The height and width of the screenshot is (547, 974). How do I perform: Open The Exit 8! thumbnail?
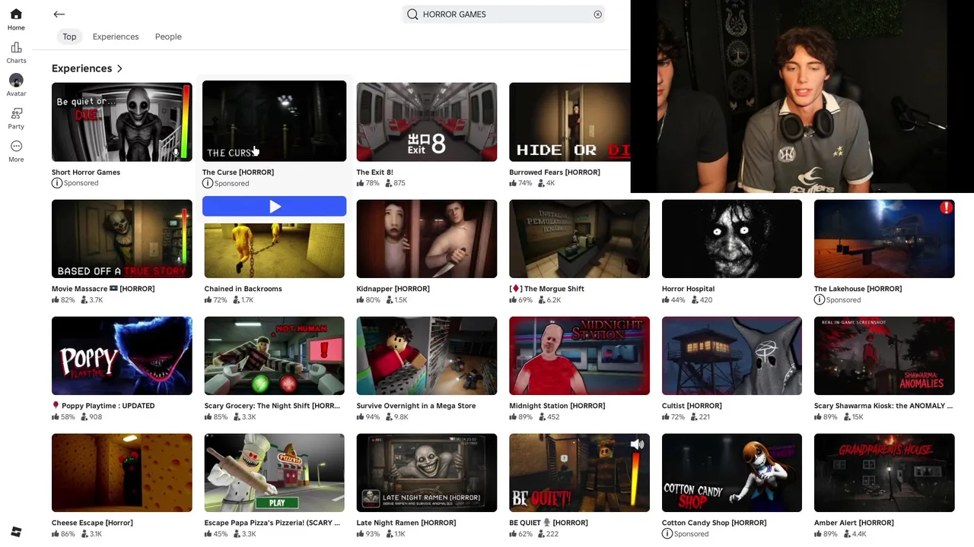click(427, 122)
